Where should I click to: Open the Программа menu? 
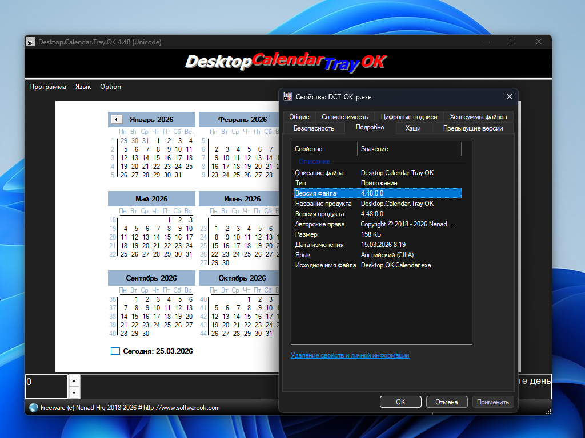47,87
